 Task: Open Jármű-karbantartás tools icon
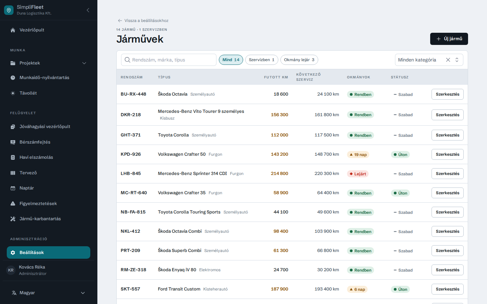[13, 219]
